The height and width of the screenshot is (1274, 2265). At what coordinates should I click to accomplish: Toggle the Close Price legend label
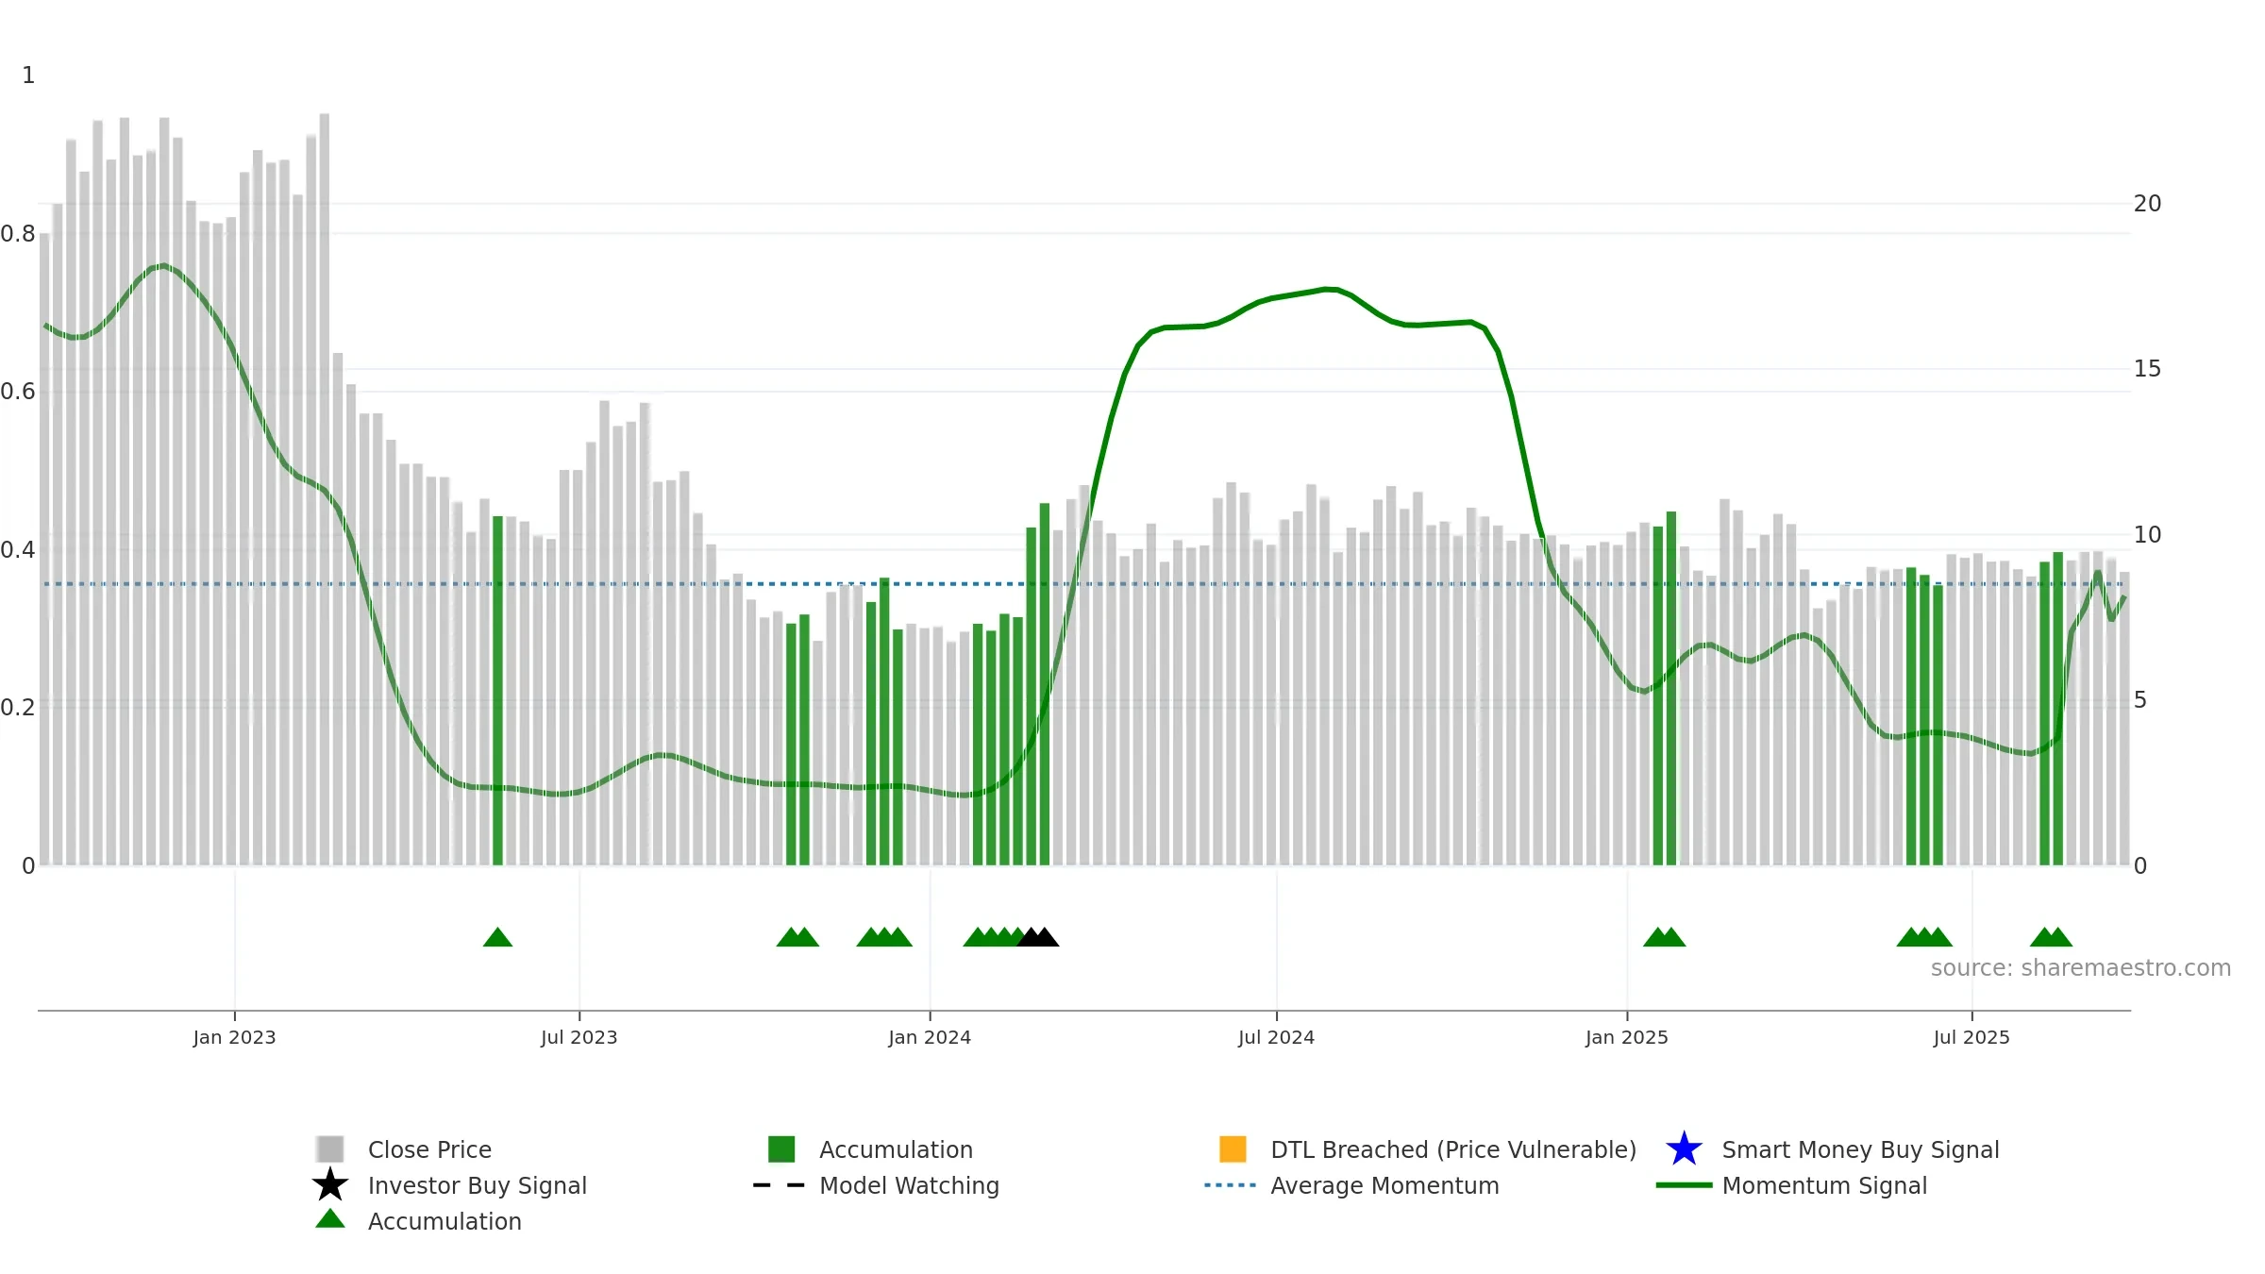pos(429,1149)
